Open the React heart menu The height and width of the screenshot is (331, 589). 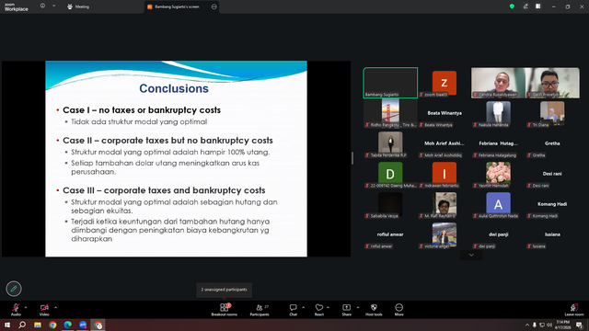[x=319, y=310]
